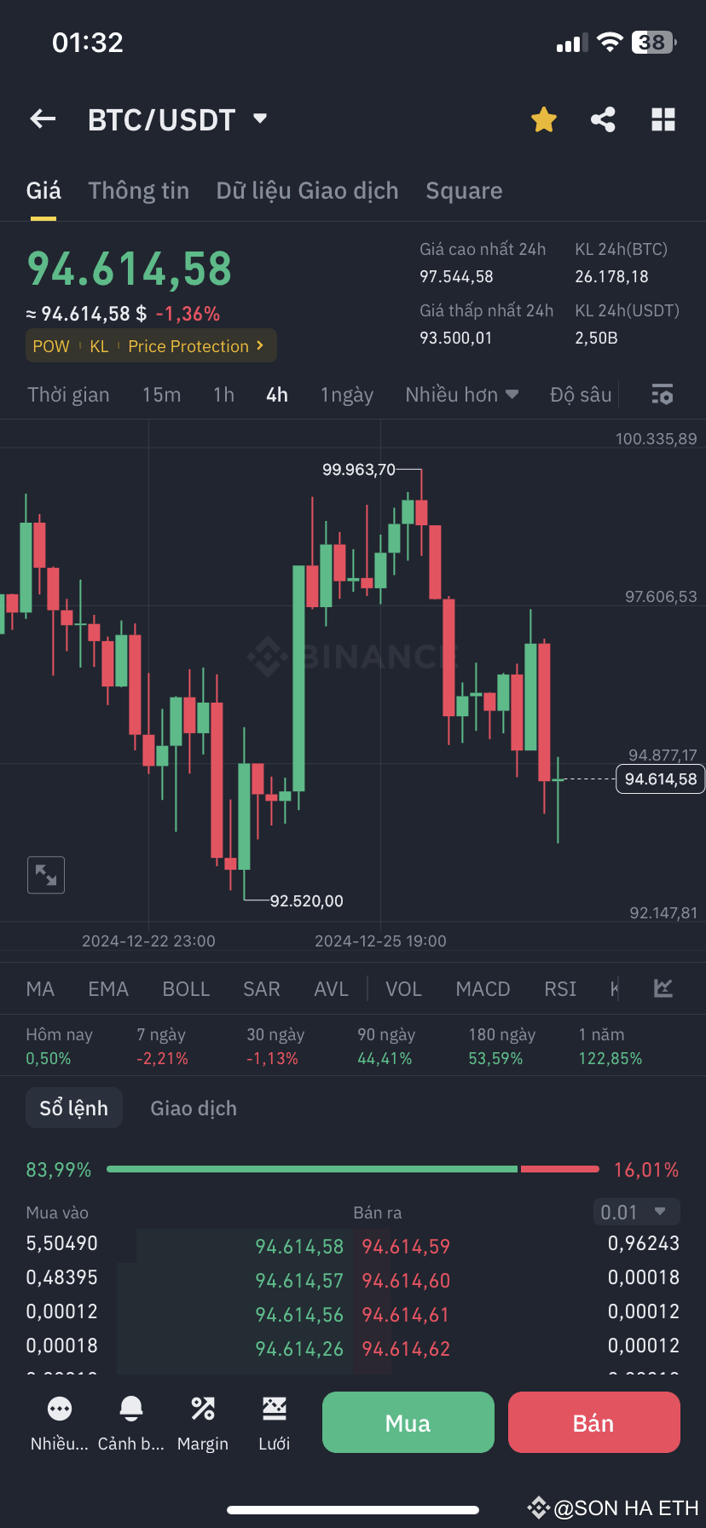Viewport: 706px width, 1528px height.
Task: Expand the Nhiều hơn timeframe dropdown
Action: click(x=461, y=394)
